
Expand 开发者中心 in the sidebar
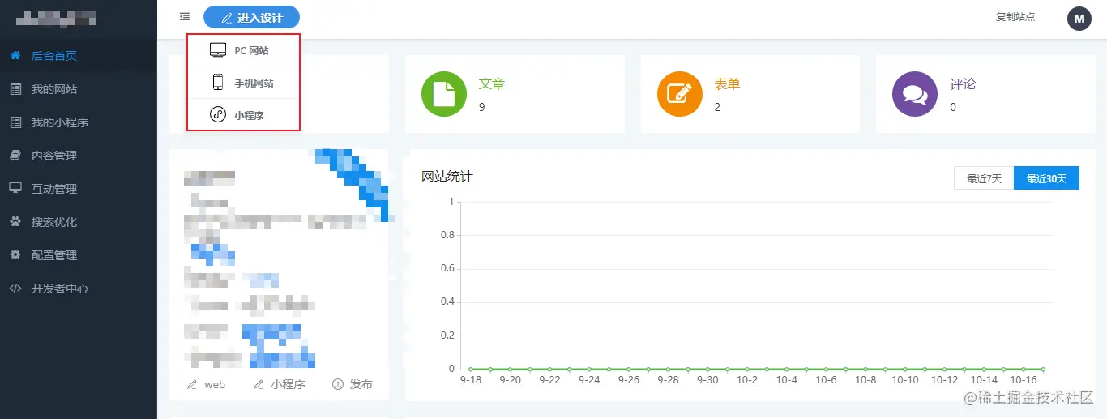[79, 289]
